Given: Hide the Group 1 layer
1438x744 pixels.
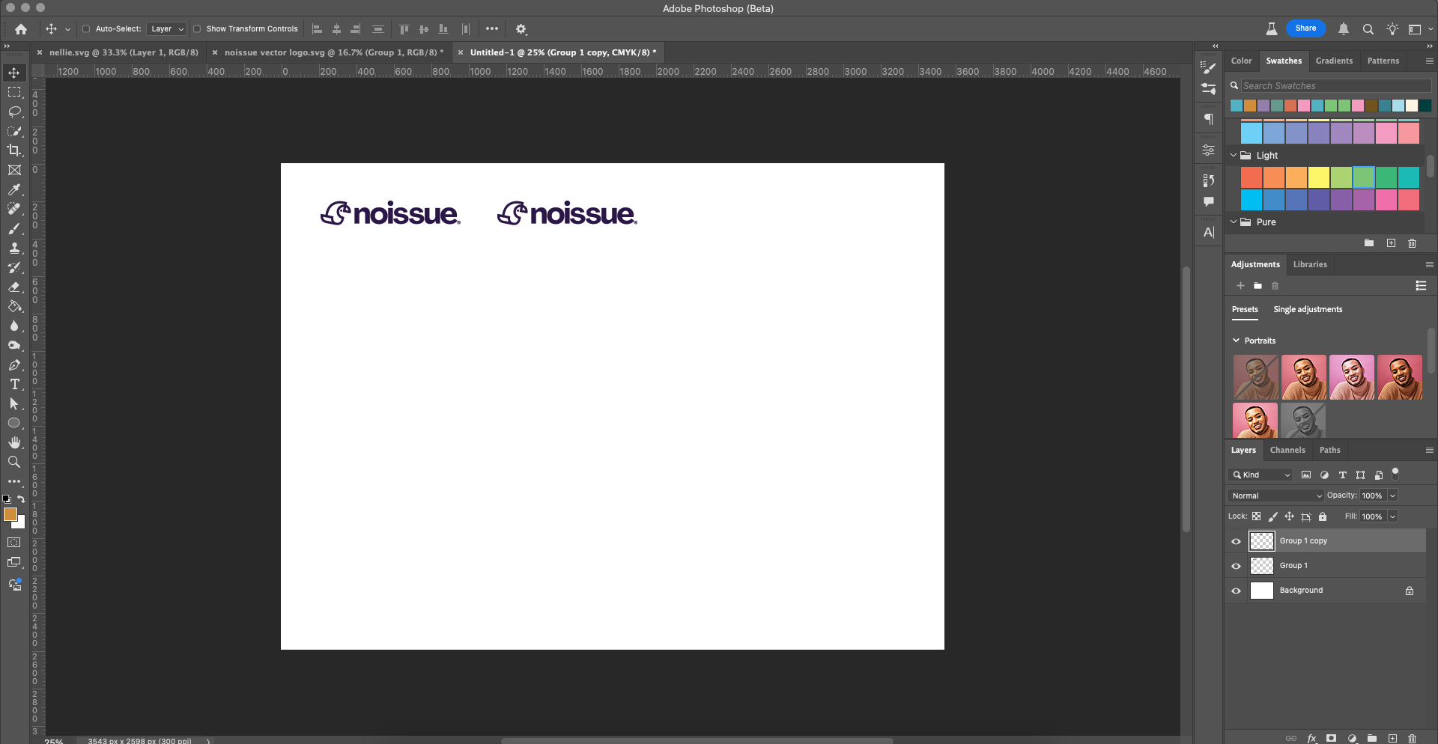Looking at the screenshot, I should (x=1237, y=566).
